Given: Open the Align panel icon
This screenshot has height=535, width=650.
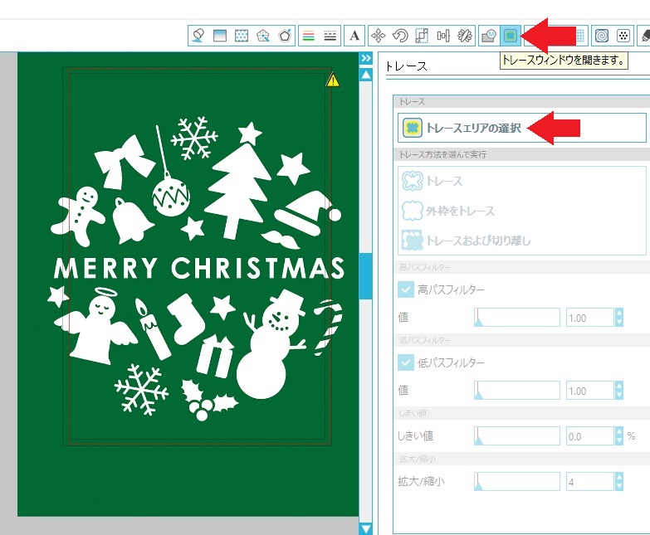Looking at the screenshot, I should [x=443, y=36].
